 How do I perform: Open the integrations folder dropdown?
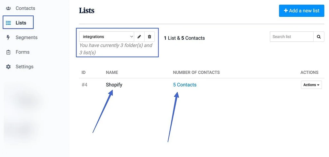pos(107,37)
